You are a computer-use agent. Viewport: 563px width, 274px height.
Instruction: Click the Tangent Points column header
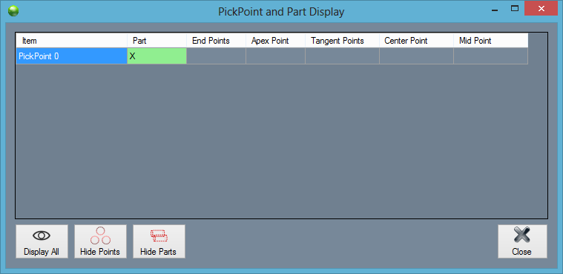point(342,41)
